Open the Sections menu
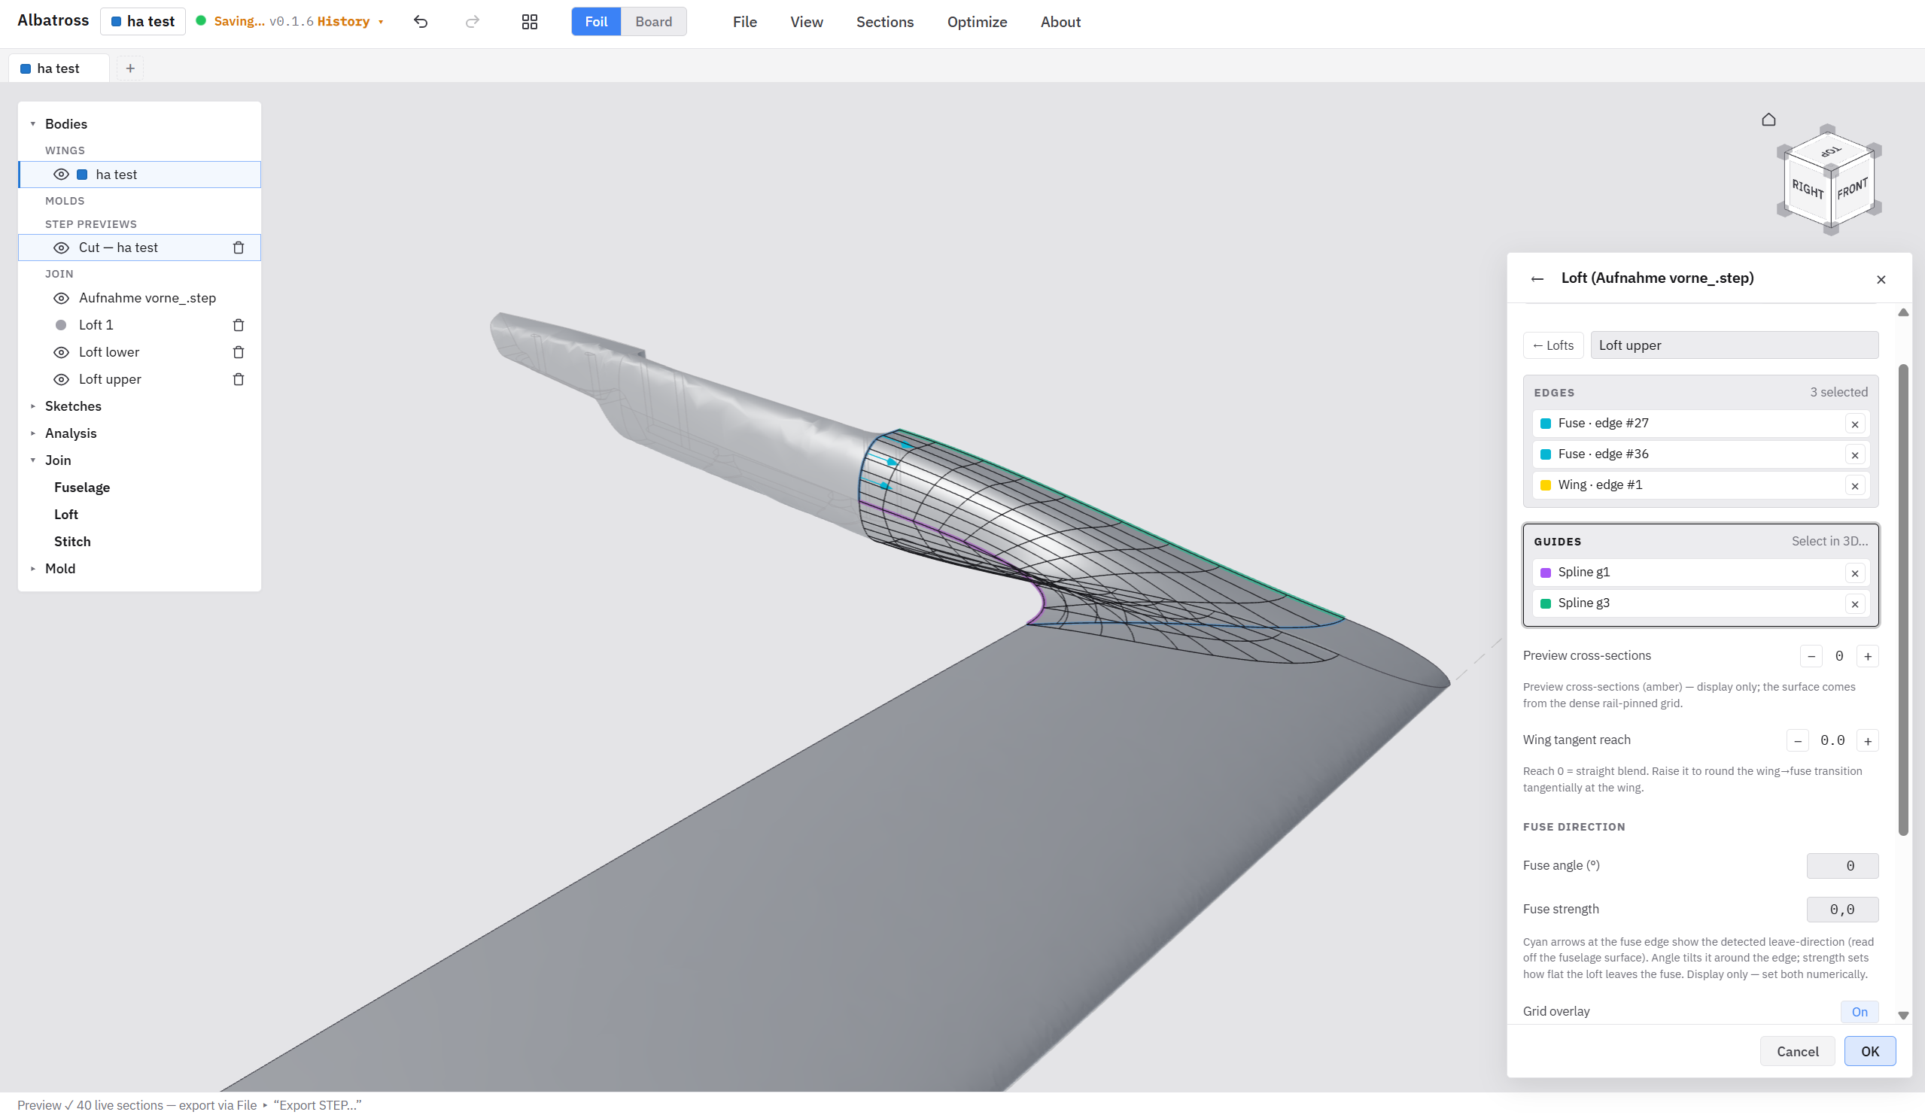Image resolution: width=1925 pixels, height=1118 pixels. (x=884, y=22)
